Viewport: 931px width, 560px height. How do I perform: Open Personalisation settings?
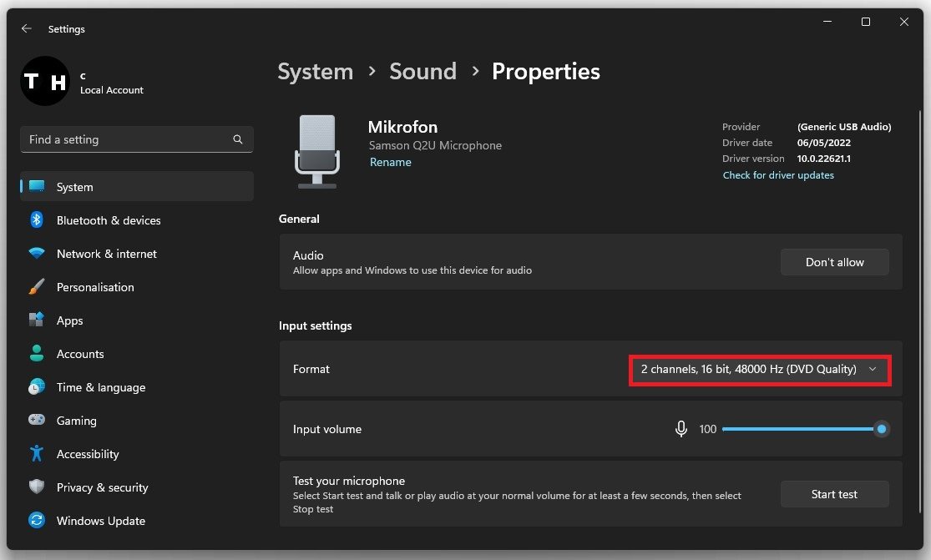[x=94, y=287]
